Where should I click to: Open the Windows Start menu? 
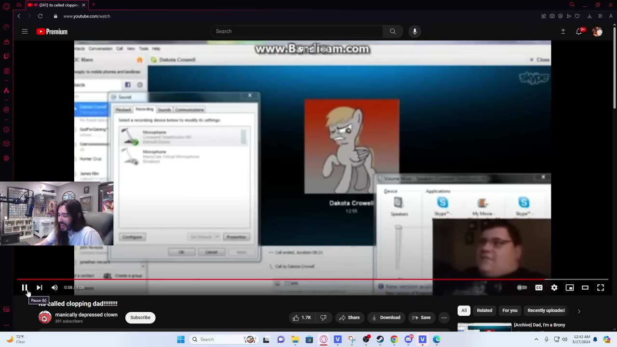pyautogui.click(x=181, y=339)
